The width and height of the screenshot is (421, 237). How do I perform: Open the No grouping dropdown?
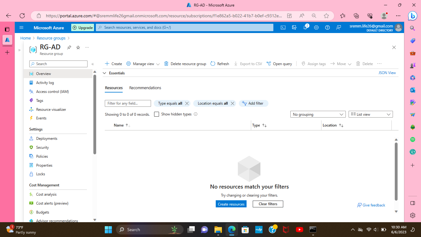click(x=318, y=114)
